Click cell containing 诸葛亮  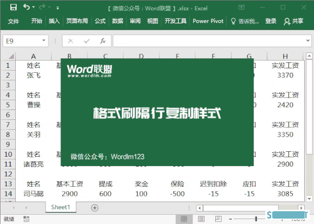tap(33, 164)
